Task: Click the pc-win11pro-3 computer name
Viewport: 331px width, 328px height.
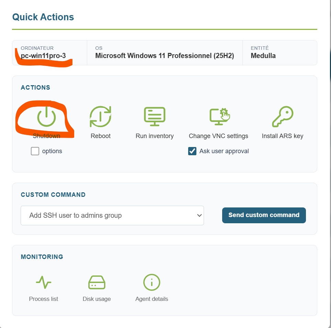Action: point(43,56)
